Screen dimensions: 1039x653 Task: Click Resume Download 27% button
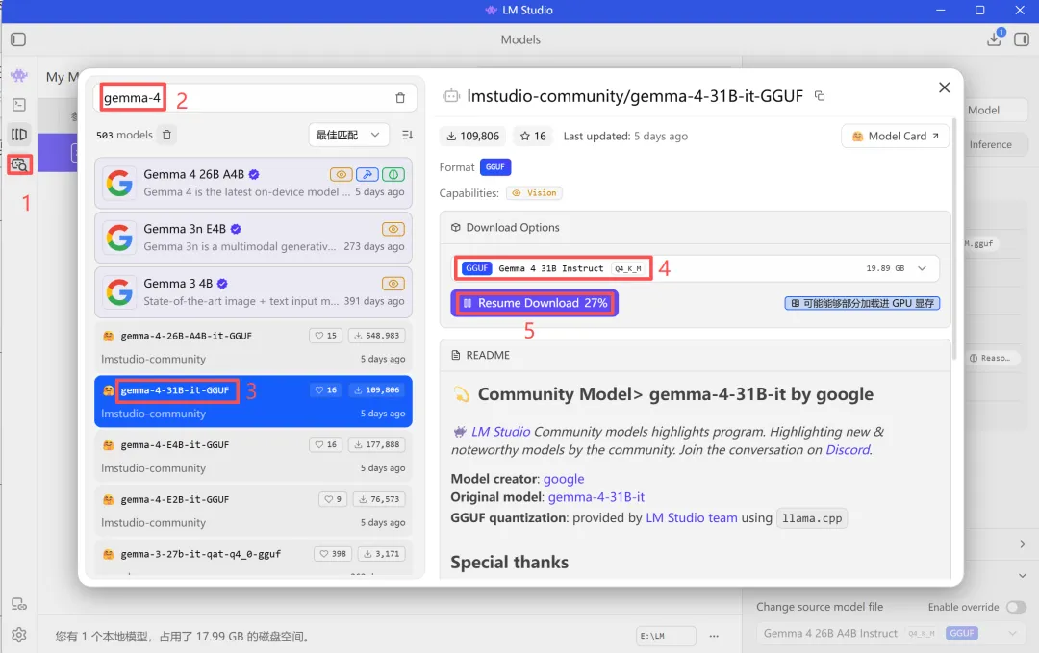(x=535, y=303)
